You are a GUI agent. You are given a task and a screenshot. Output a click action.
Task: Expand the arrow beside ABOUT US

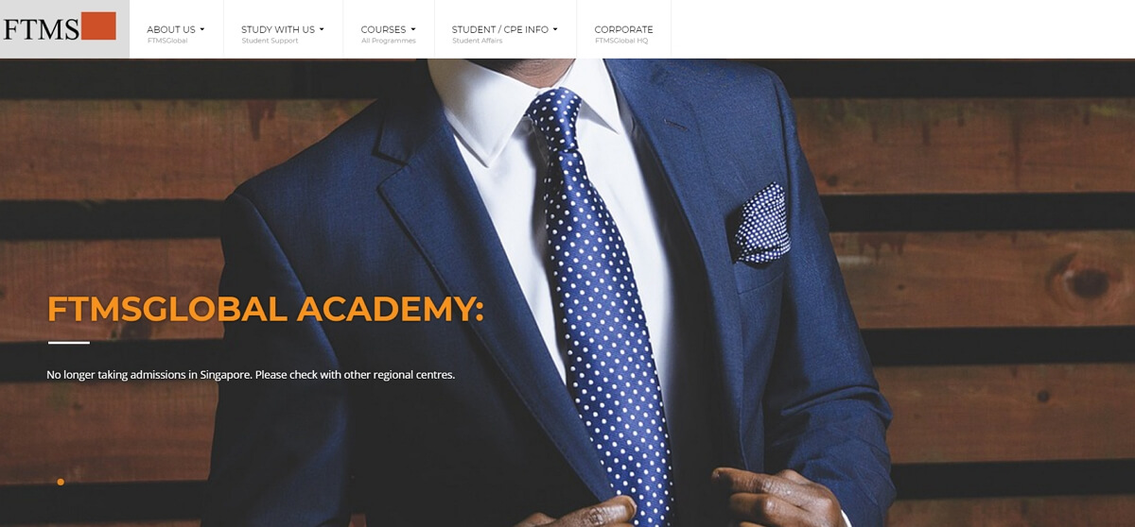[202, 29]
